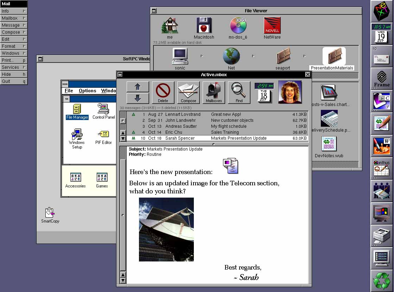394x292 pixels.
Task: Expand the Compose submenu in Mail menu
Action: 13,32
